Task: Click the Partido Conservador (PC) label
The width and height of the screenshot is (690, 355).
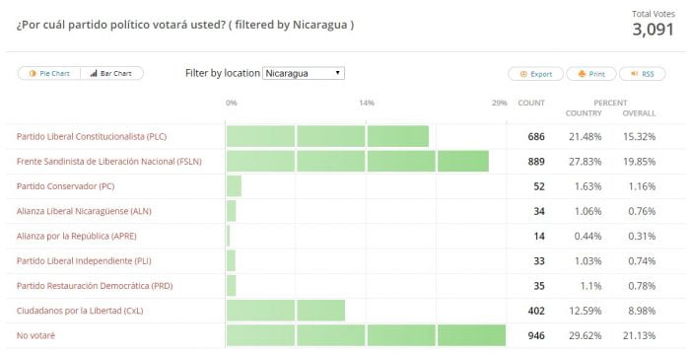Action: pos(66,186)
